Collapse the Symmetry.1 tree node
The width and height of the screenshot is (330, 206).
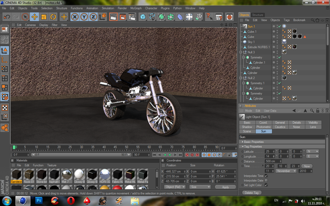coord(244,83)
